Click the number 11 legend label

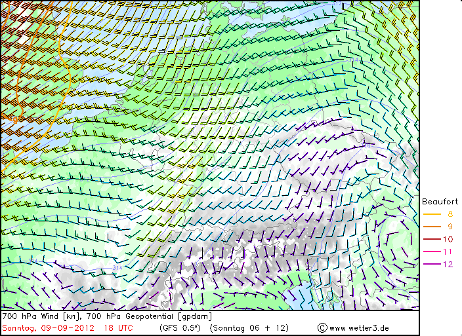pos(448,252)
